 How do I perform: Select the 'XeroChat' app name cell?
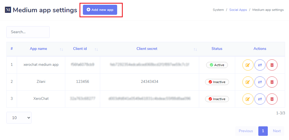coord(41,98)
